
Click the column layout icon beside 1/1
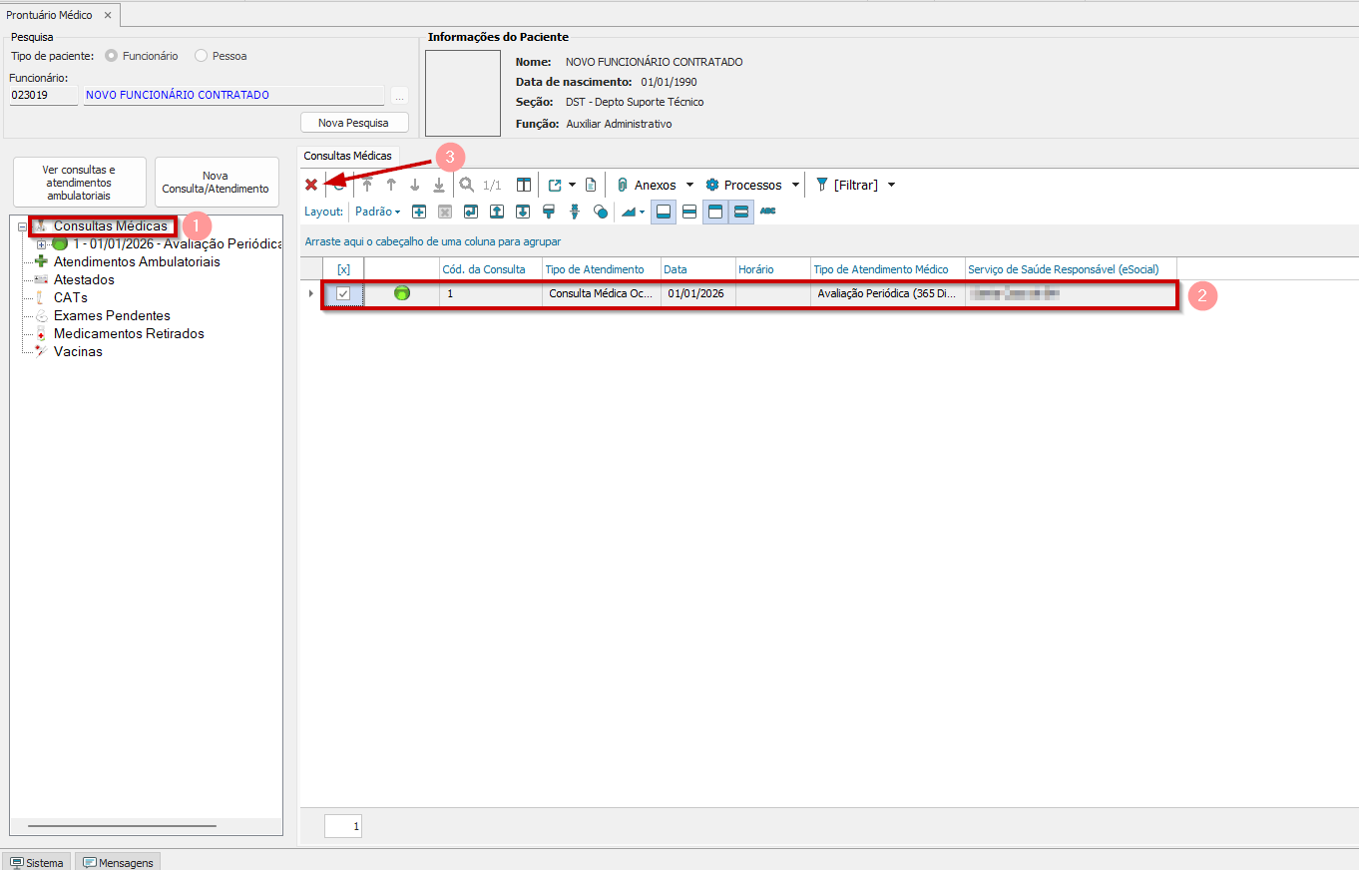(523, 185)
